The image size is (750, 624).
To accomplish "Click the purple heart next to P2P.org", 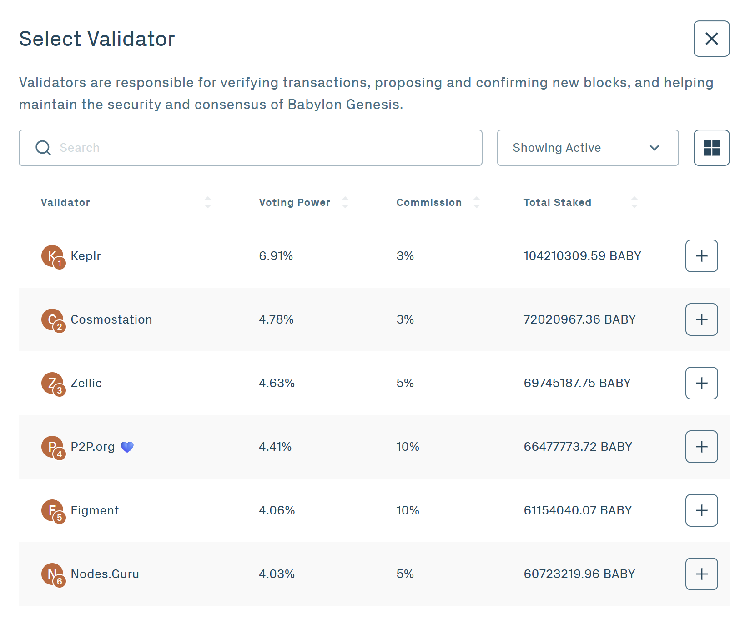I will 128,447.
